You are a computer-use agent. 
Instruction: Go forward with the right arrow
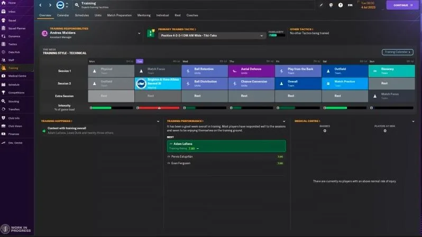pyautogui.click(x=50, y=5)
